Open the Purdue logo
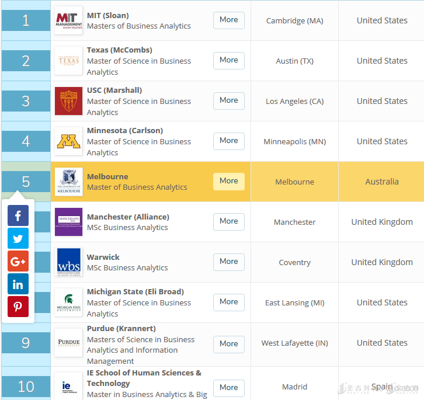The width and height of the screenshot is (424, 400). pos(69,343)
